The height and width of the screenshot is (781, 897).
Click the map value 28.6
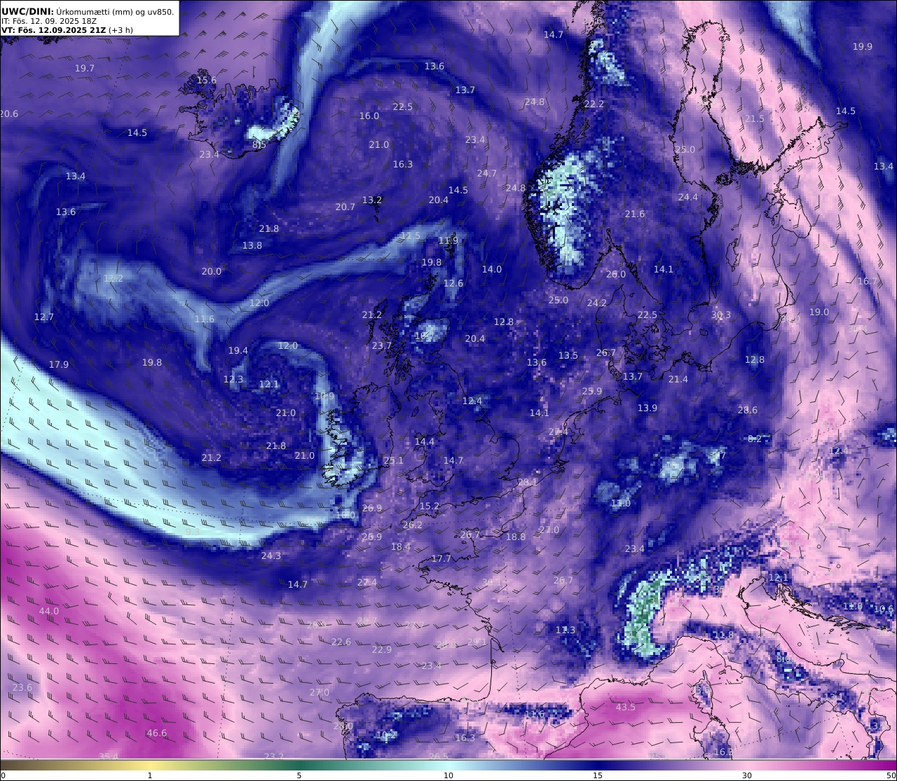click(x=748, y=410)
